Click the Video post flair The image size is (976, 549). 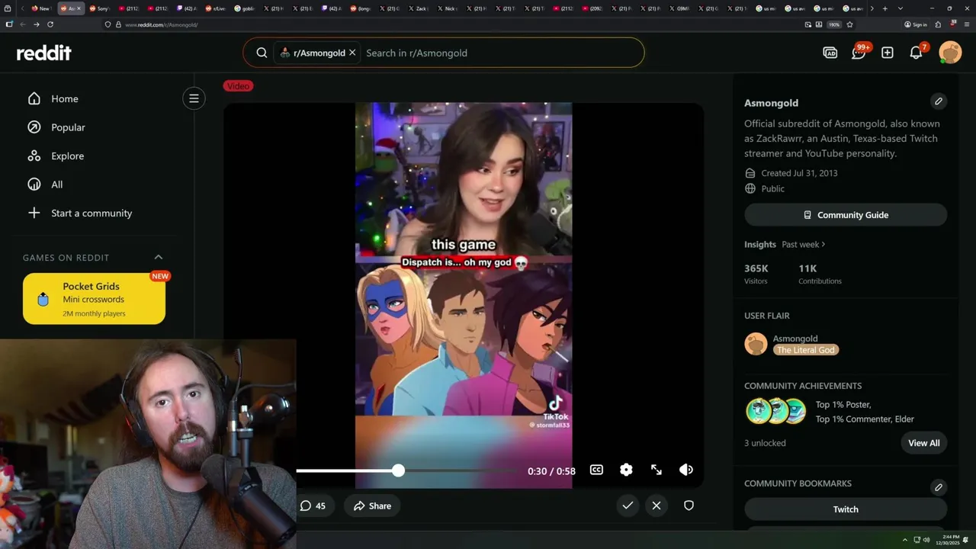tap(238, 86)
